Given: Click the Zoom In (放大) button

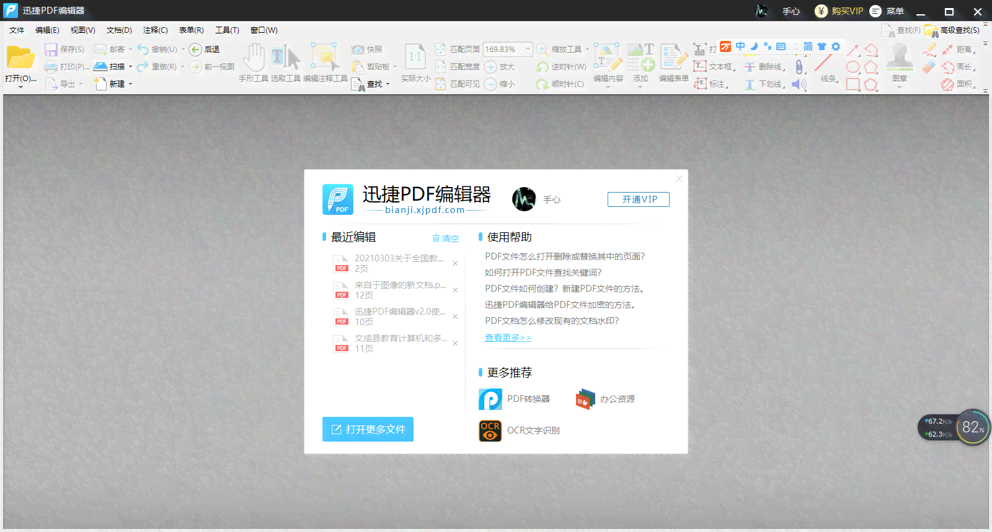Looking at the screenshot, I should click(x=499, y=66).
